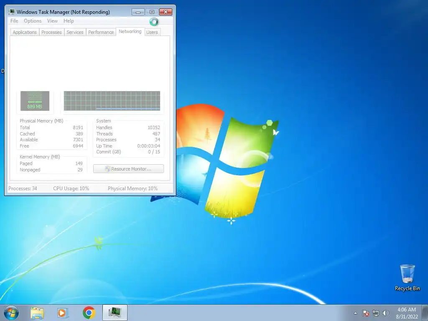
Task: Select the Threads value 487
Action: click(156, 134)
